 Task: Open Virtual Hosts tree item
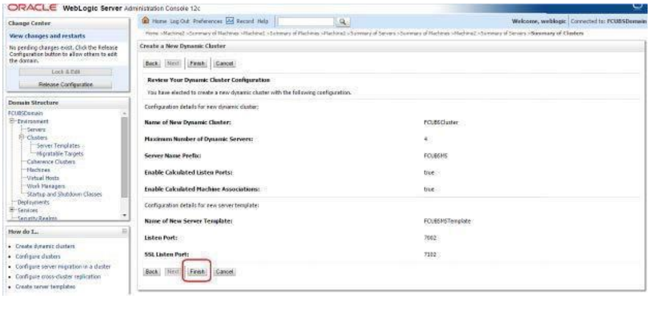(x=43, y=178)
